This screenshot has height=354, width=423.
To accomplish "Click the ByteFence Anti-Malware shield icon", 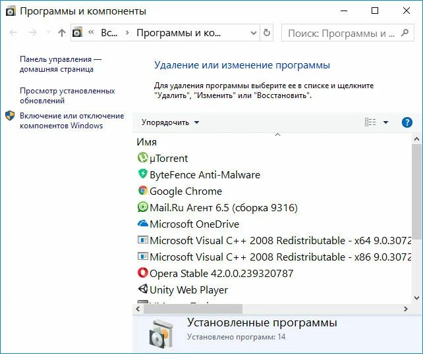I will (143, 174).
